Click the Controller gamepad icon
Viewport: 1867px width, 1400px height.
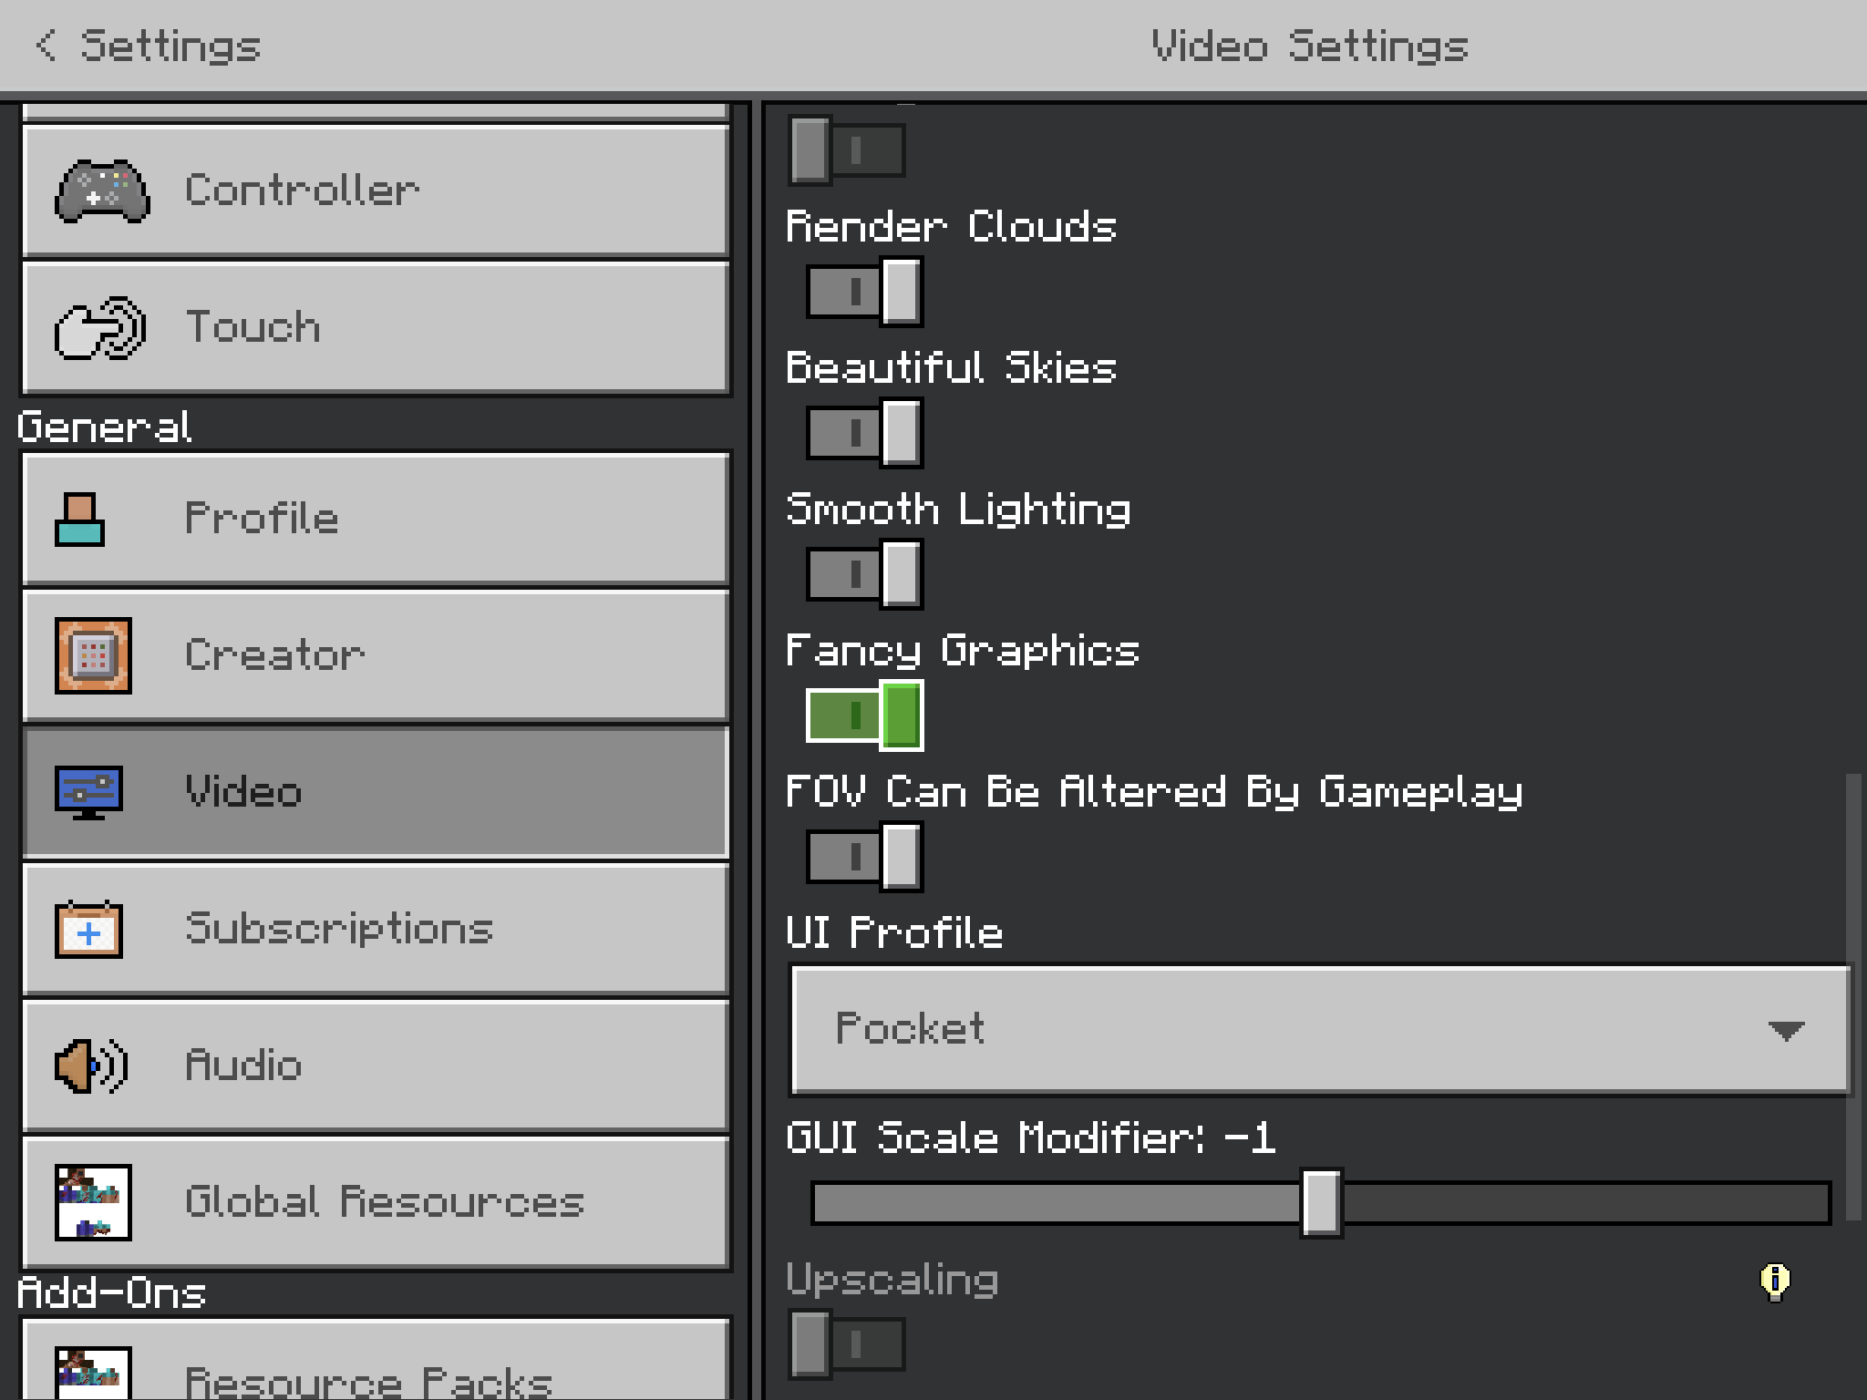(x=102, y=191)
